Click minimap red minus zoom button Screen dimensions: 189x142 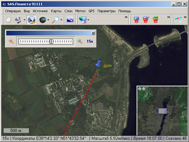pos(143,89)
